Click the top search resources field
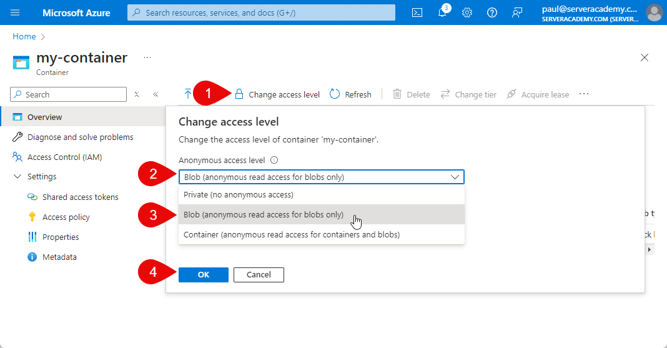This screenshot has width=667, height=348. (261, 12)
